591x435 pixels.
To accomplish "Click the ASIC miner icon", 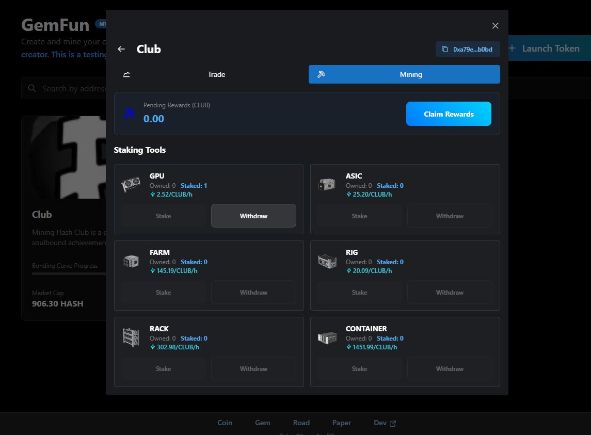I will tap(327, 184).
